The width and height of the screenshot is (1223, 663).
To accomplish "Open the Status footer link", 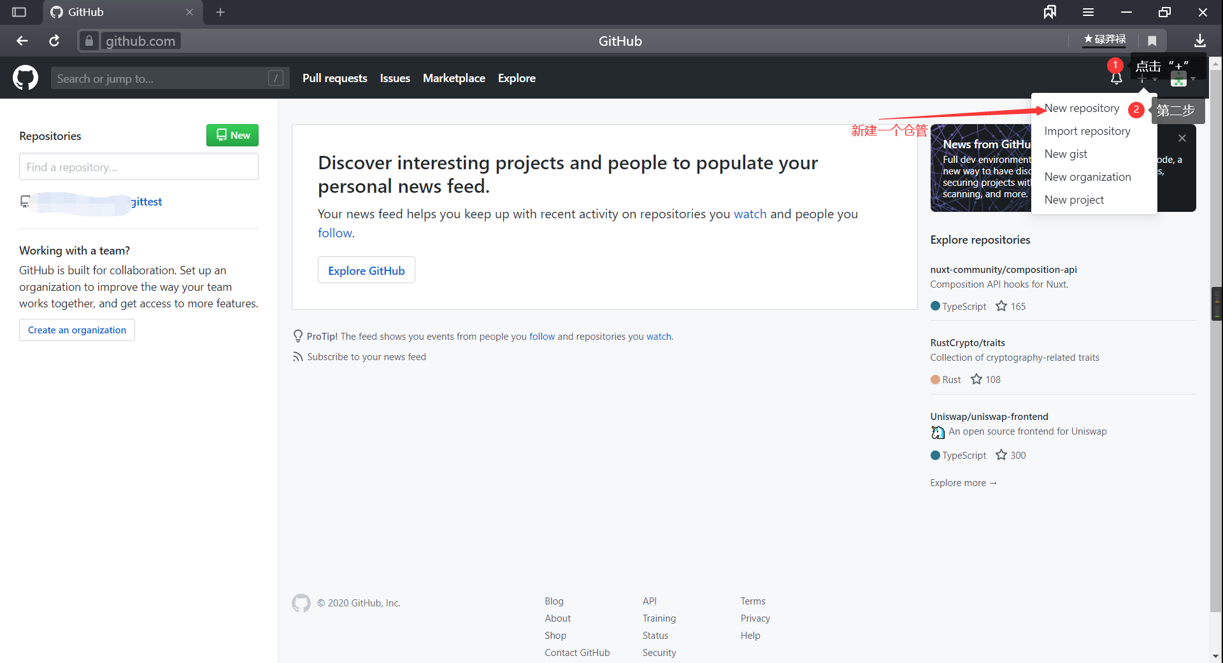I will point(655,636).
